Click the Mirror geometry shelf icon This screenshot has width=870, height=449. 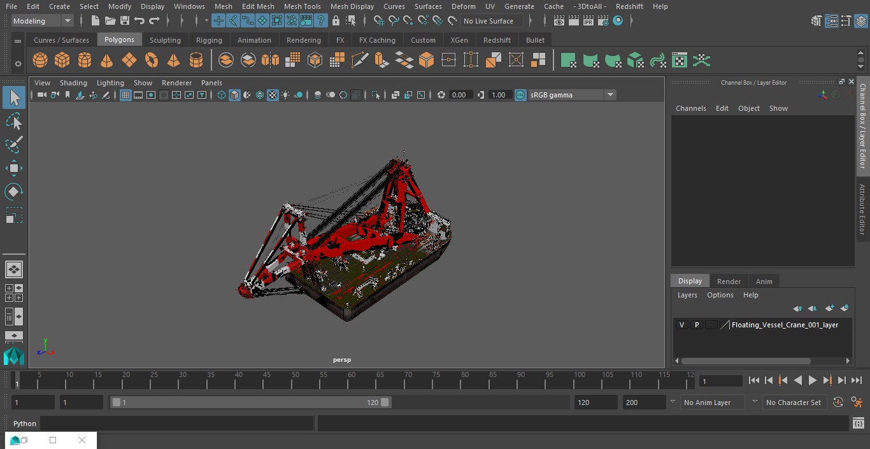pyautogui.click(x=271, y=61)
